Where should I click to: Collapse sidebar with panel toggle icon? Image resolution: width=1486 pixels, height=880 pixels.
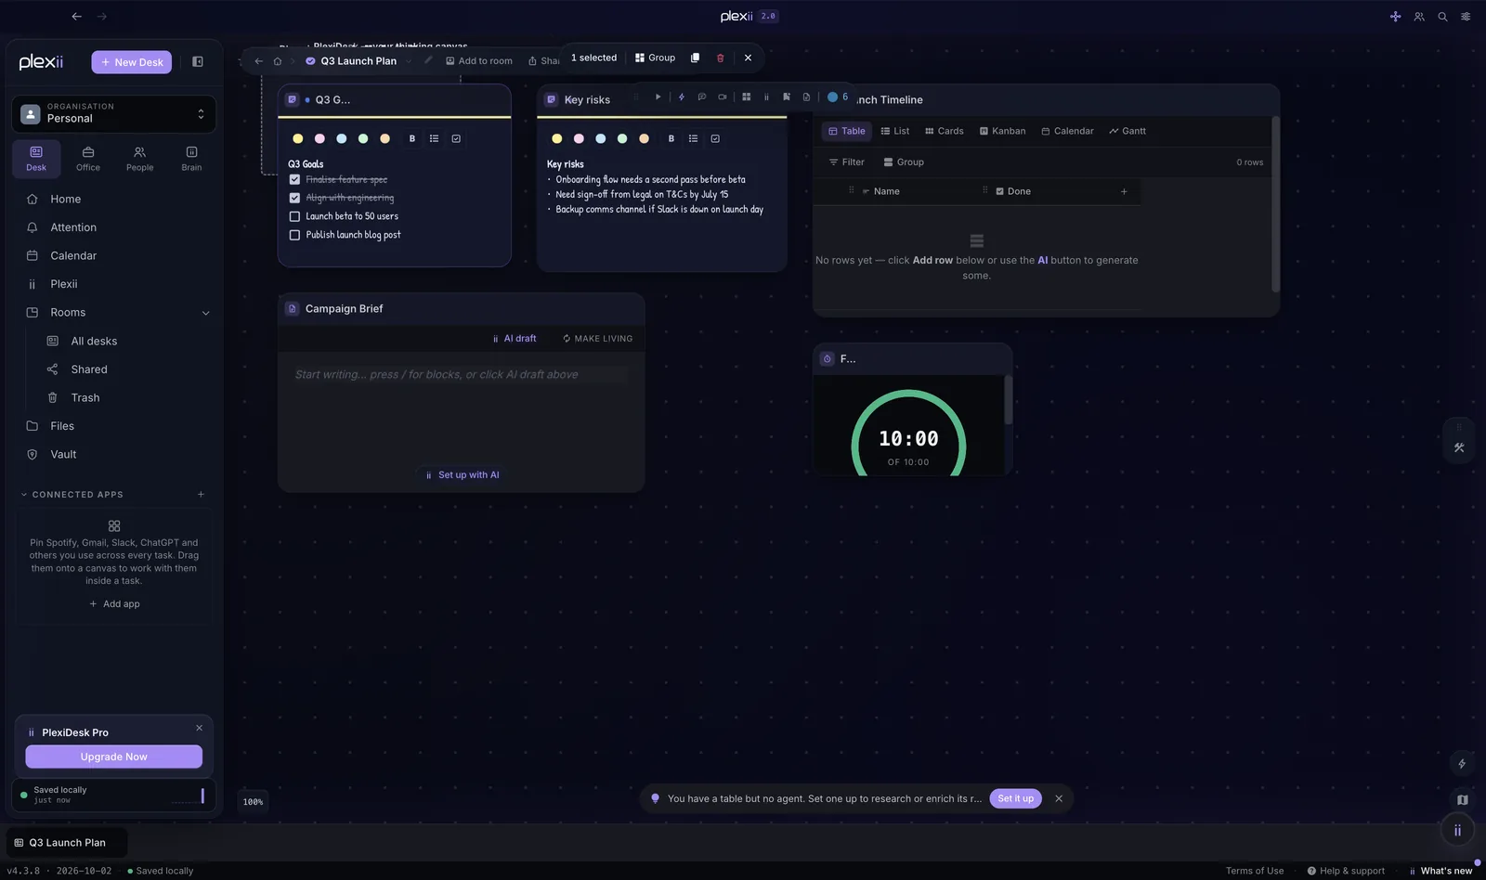[x=198, y=61]
